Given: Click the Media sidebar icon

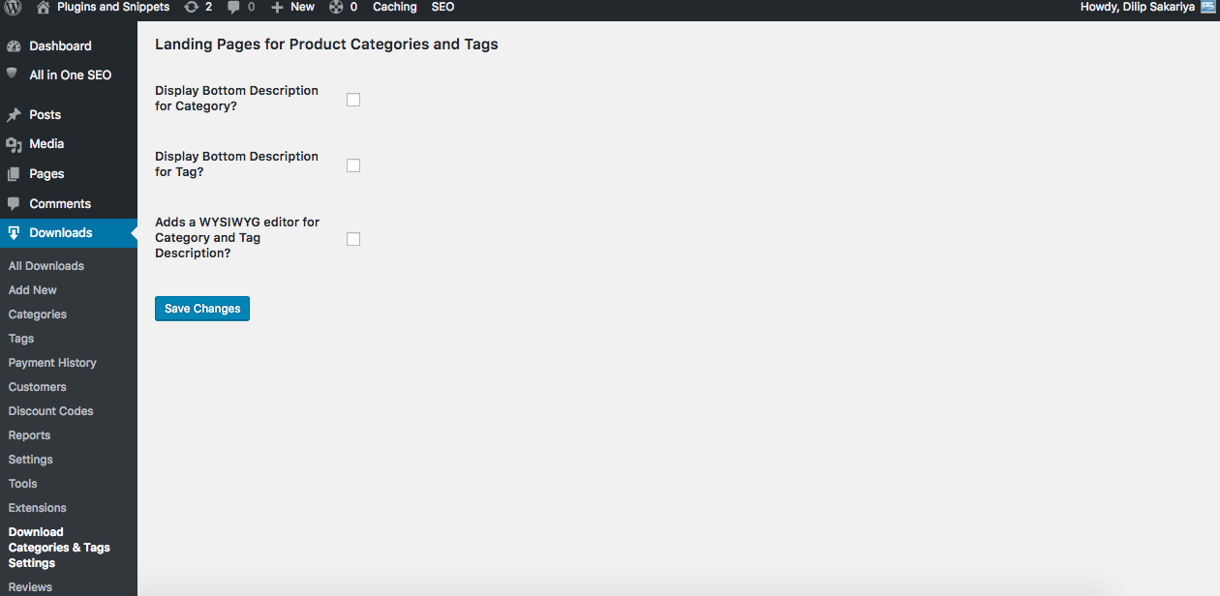Looking at the screenshot, I should point(14,144).
